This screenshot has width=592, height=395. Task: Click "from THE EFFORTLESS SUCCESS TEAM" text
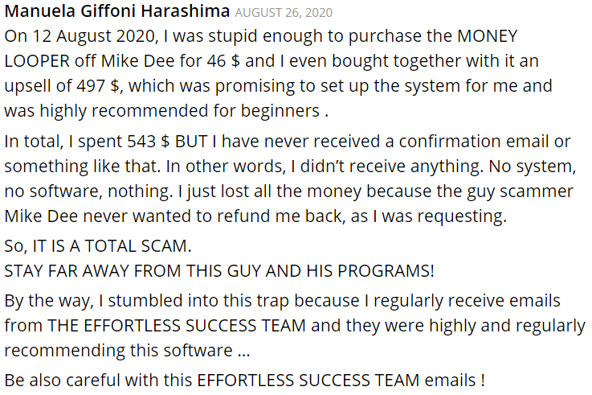(x=155, y=326)
